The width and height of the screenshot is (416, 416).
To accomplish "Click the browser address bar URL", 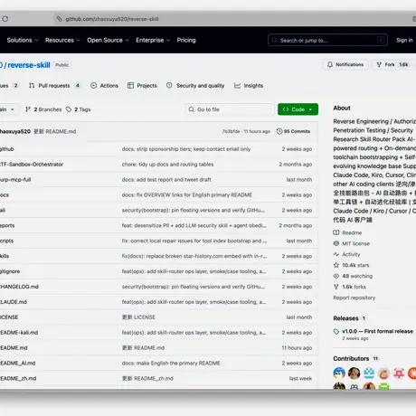I will click(x=112, y=19).
